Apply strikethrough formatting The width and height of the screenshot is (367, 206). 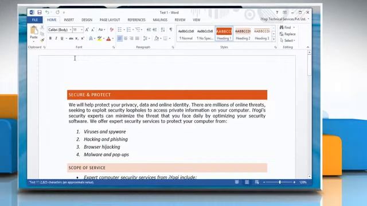[x=71, y=38]
